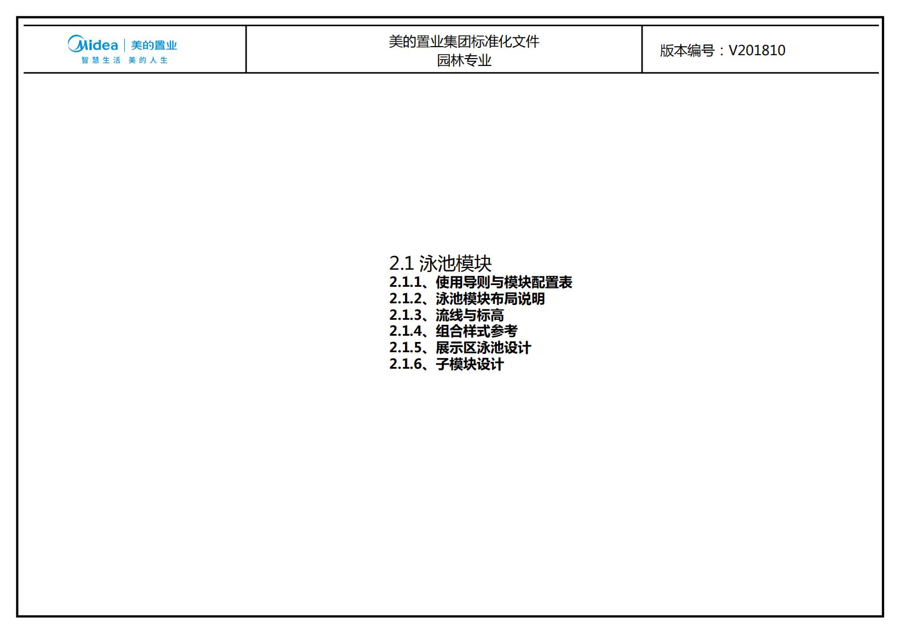Open item 2.1.6、子模块设计
This screenshot has width=904, height=639.
(447, 364)
